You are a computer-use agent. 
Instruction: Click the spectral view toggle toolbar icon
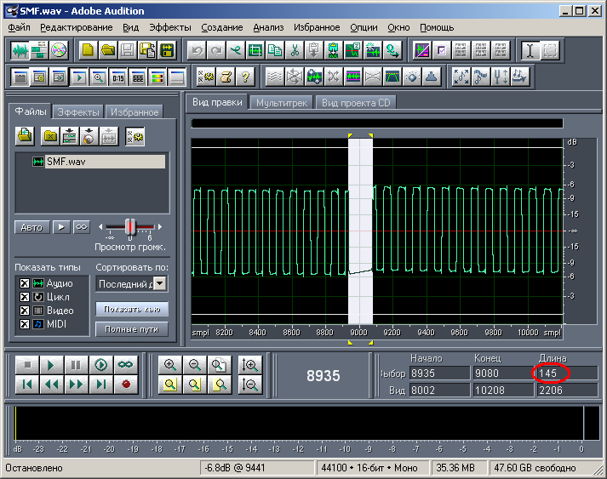click(422, 50)
